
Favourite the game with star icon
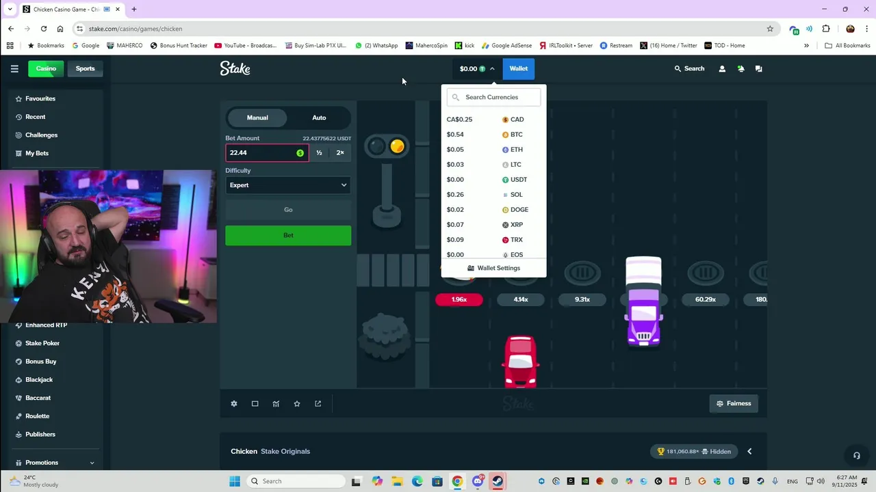pyautogui.click(x=297, y=404)
